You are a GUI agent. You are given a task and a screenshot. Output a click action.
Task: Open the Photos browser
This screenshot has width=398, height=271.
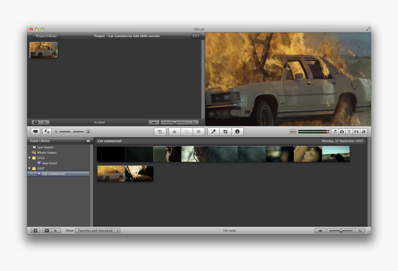point(342,132)
